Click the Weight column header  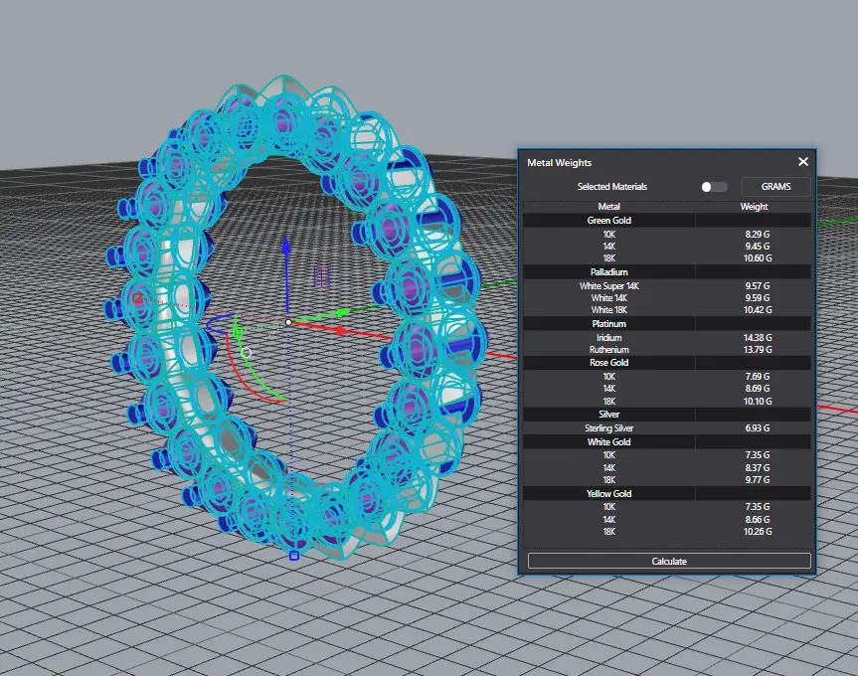(x=754, y=207)
